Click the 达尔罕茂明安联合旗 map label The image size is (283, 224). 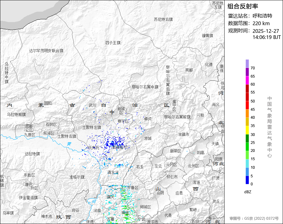click(46, 51)
